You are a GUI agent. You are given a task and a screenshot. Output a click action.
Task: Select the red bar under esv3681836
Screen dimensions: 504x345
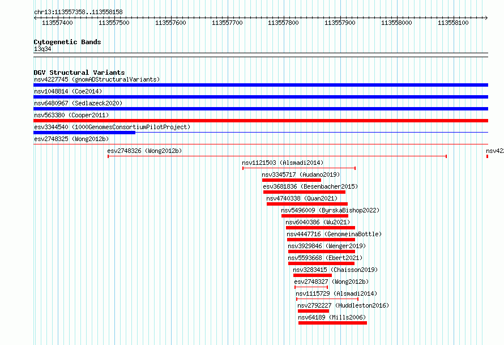click(305, 192)
